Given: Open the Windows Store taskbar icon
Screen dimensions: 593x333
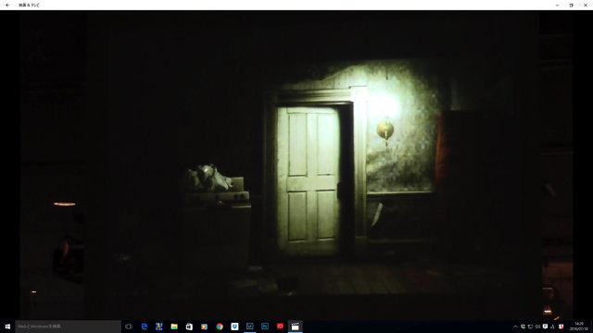Looking at the screenshot, I should (189, 327).
